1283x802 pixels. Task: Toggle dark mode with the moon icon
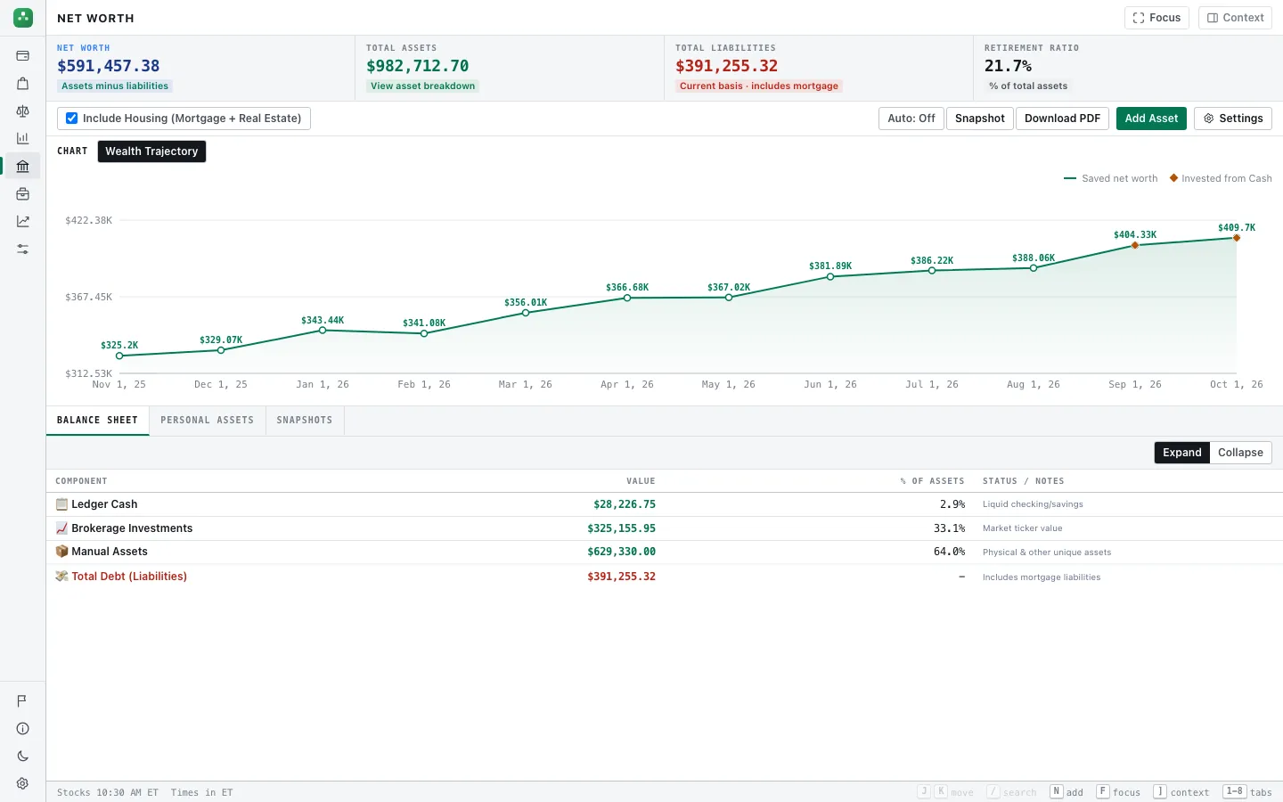[x=23, y=757]
